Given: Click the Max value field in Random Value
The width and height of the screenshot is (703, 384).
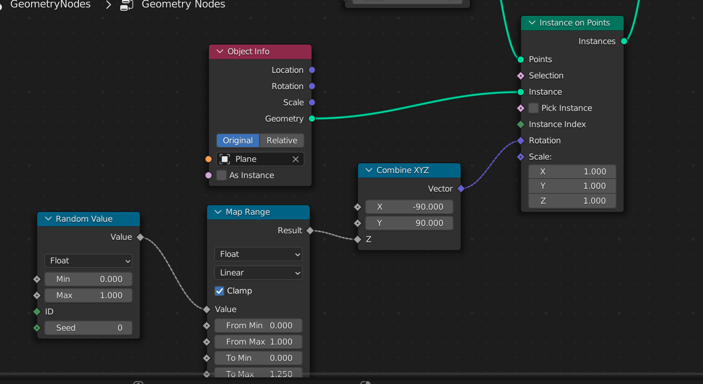Looking at the screenshot, I should (x=88, y=295).
